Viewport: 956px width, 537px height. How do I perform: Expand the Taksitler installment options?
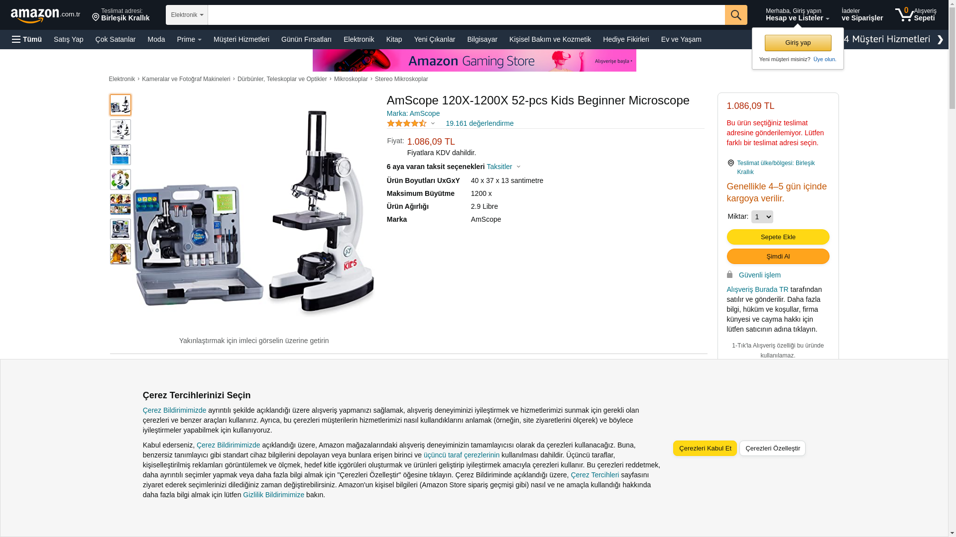point(503,167)
